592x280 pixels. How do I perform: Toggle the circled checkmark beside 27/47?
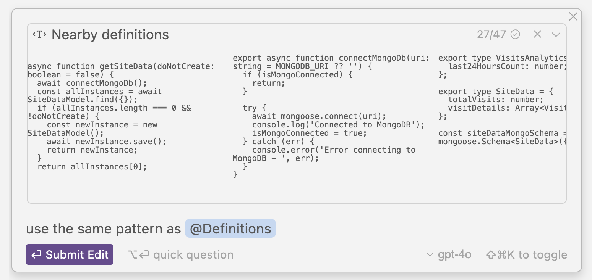[x=515, y=35]
